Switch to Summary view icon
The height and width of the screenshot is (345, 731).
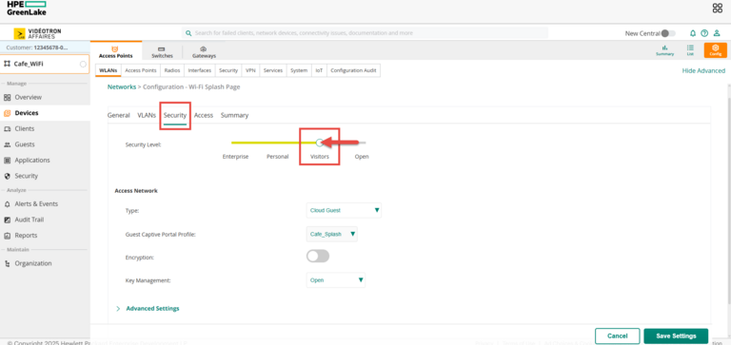click(x=664, y=50)
